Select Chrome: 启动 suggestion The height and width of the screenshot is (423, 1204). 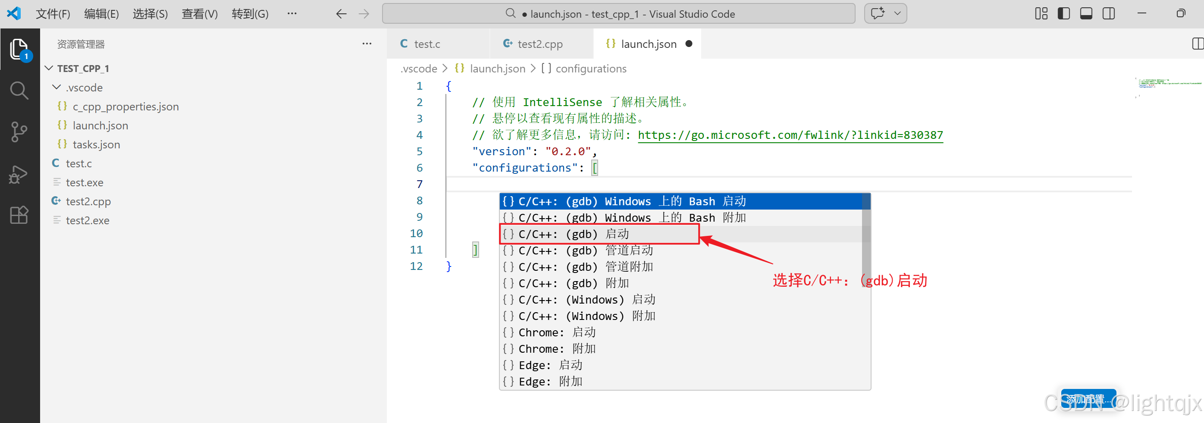click(681, 332)
